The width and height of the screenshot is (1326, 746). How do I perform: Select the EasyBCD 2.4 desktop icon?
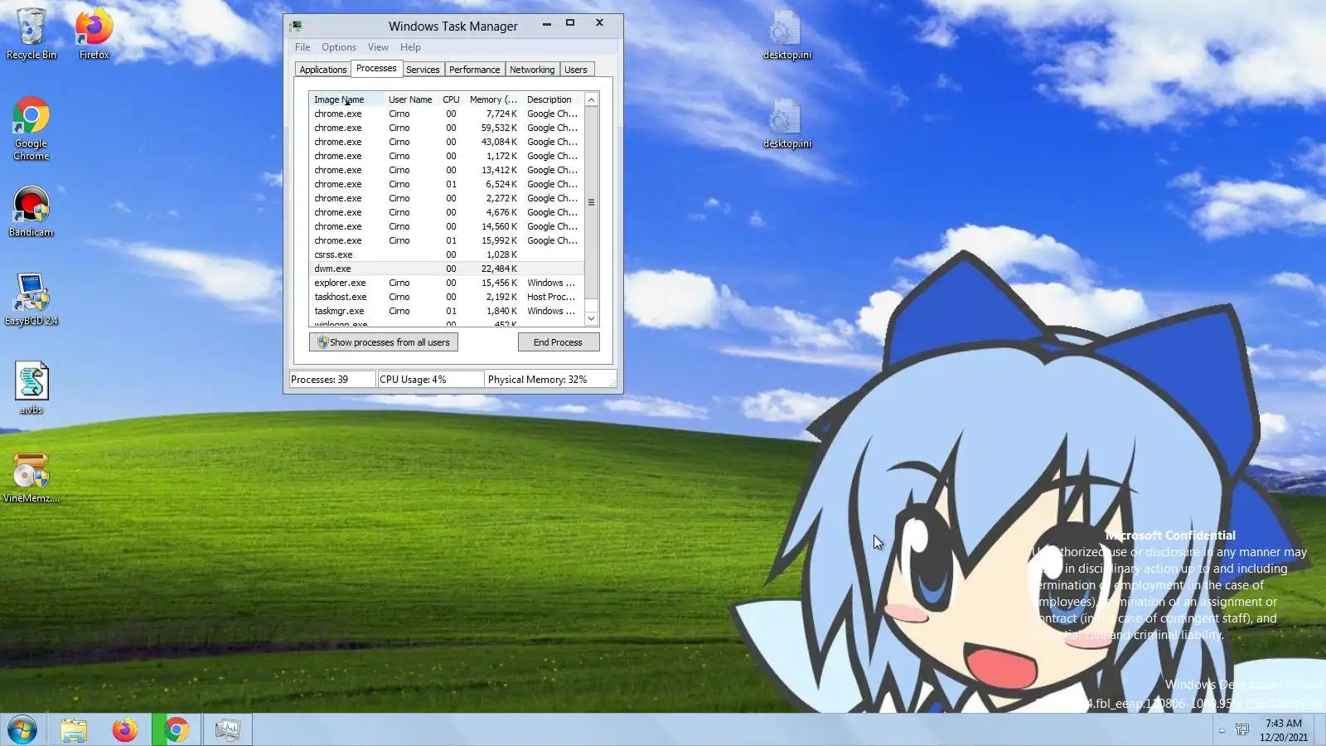point(31,299)
